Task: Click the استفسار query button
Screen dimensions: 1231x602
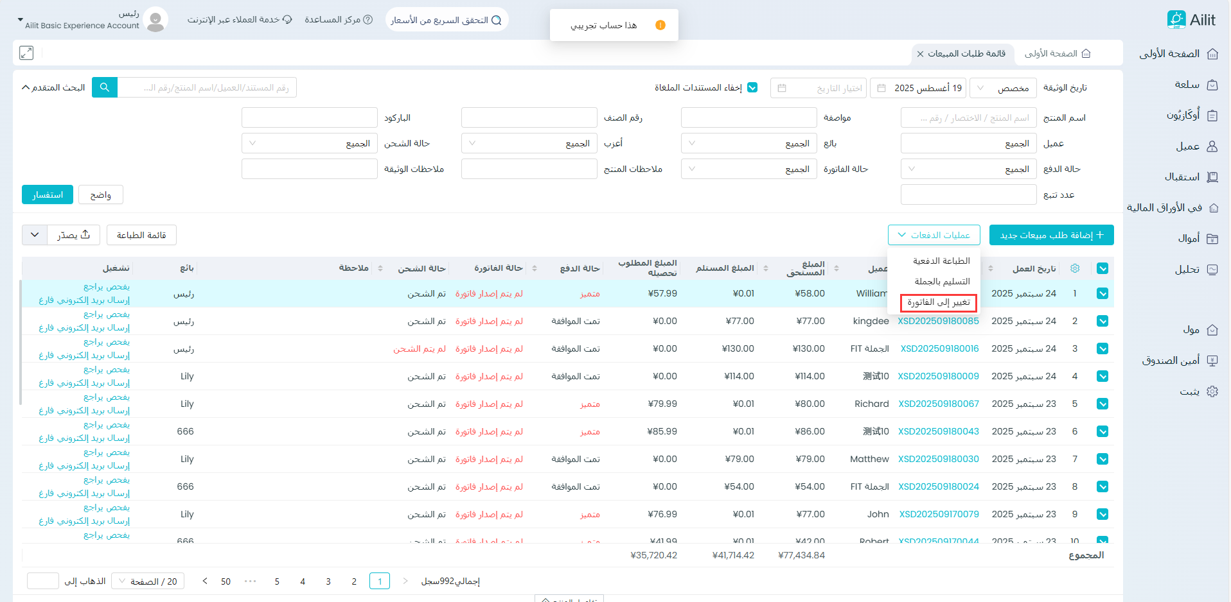Action: click(48, 195)
